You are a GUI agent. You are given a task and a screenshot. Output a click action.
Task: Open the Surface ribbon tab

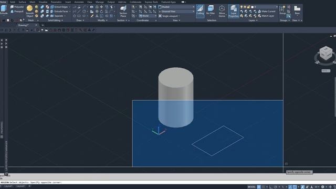(22, 2)
